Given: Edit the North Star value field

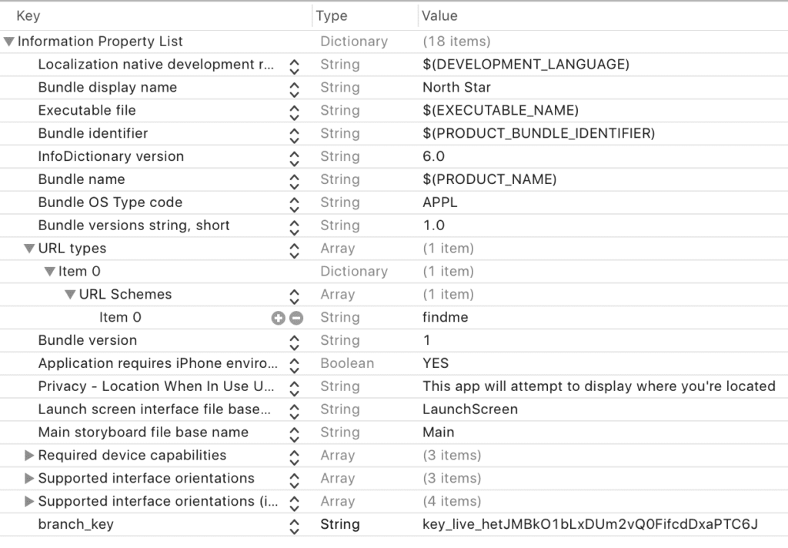Looking at the screenshot, I should tap(456, 88).
